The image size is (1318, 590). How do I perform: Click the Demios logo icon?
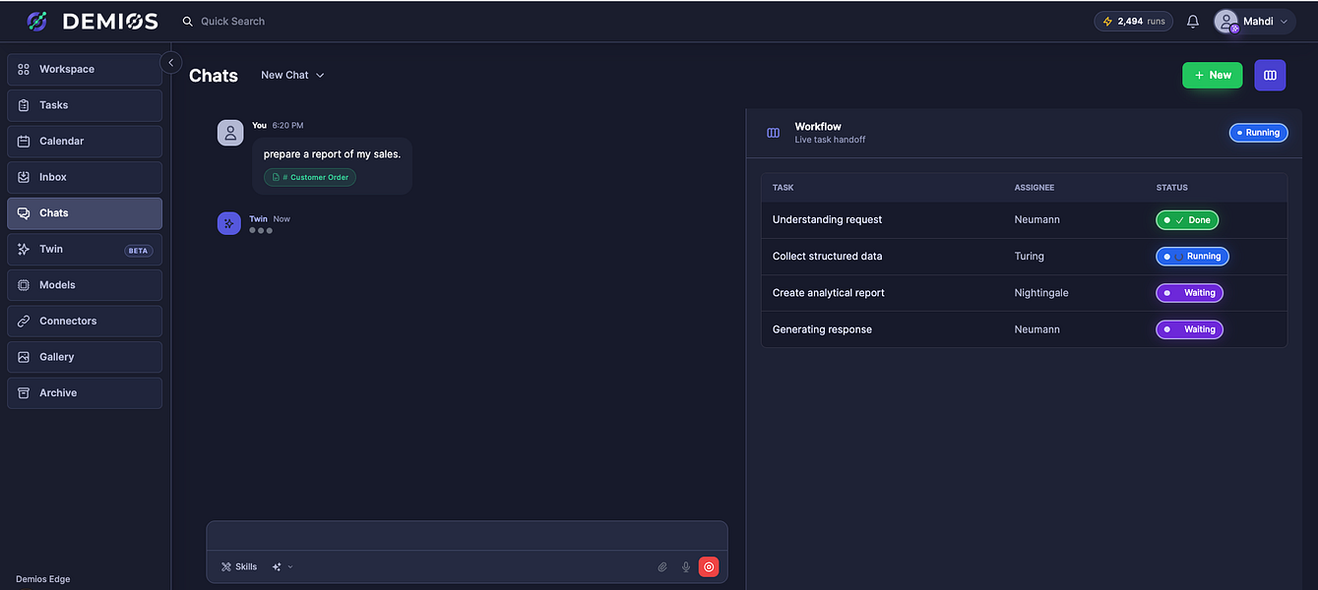pos(36,21)
